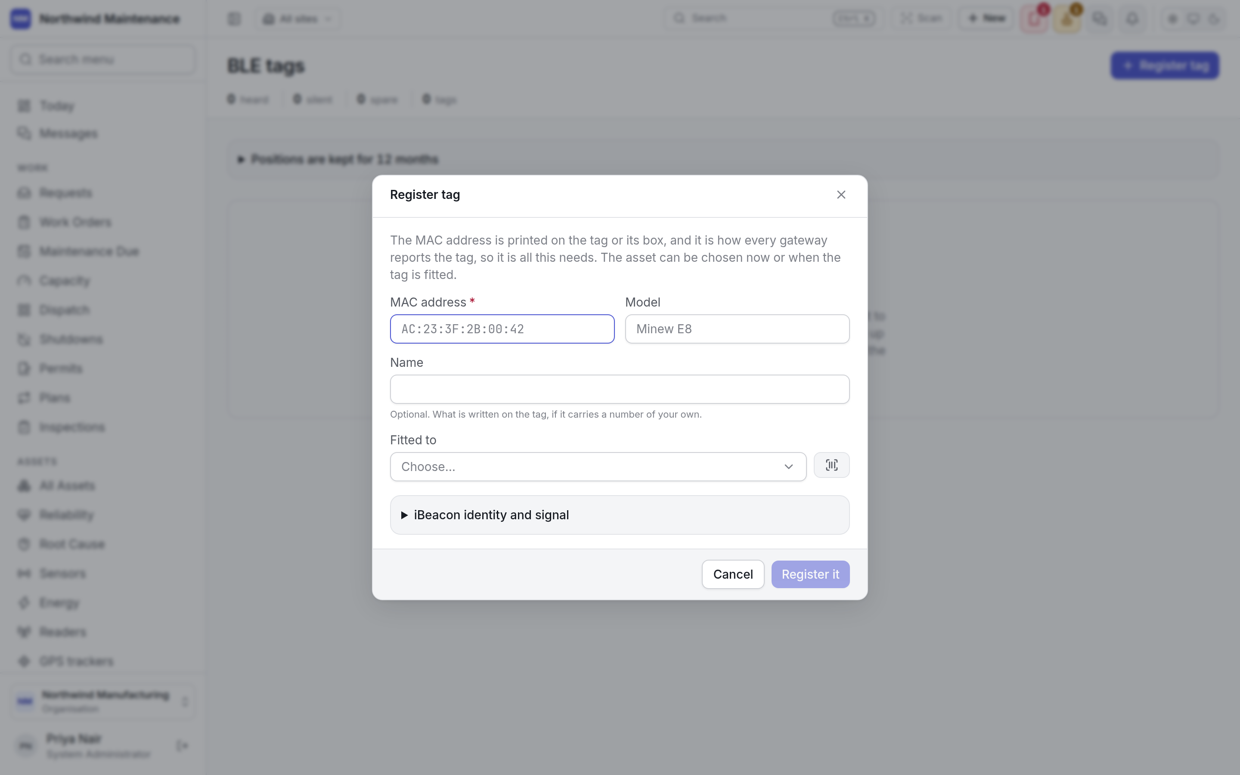Toggle the sidebar panel icon

(234, 19)
